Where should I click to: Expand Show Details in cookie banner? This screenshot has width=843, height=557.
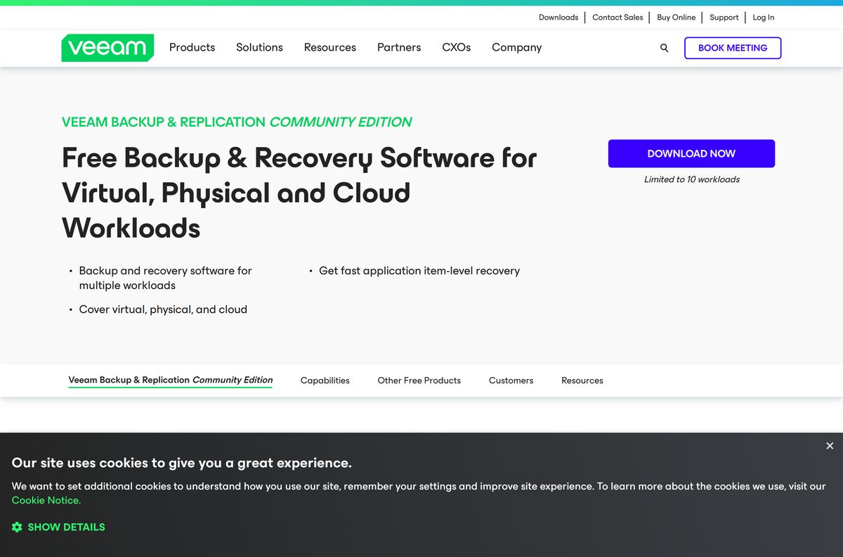tap(66, 527)
